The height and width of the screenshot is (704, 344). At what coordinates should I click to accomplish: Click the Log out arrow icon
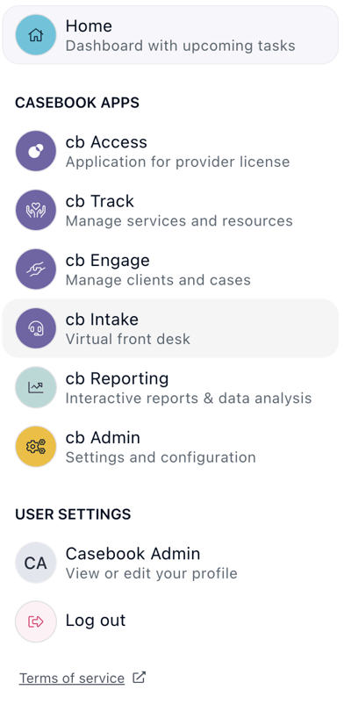click(35, 621)
